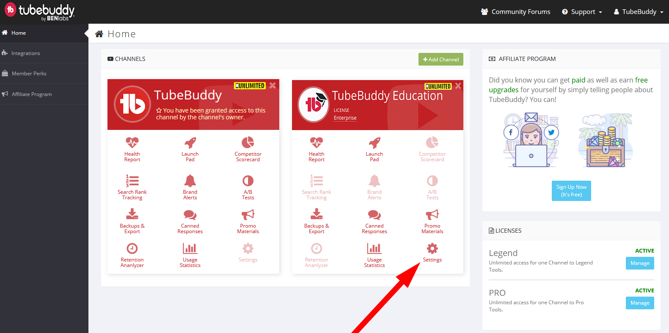Screen dimensions: 669x333
Task: Open Health Report for TubeBuddy channel
Action: pos(132,149)
